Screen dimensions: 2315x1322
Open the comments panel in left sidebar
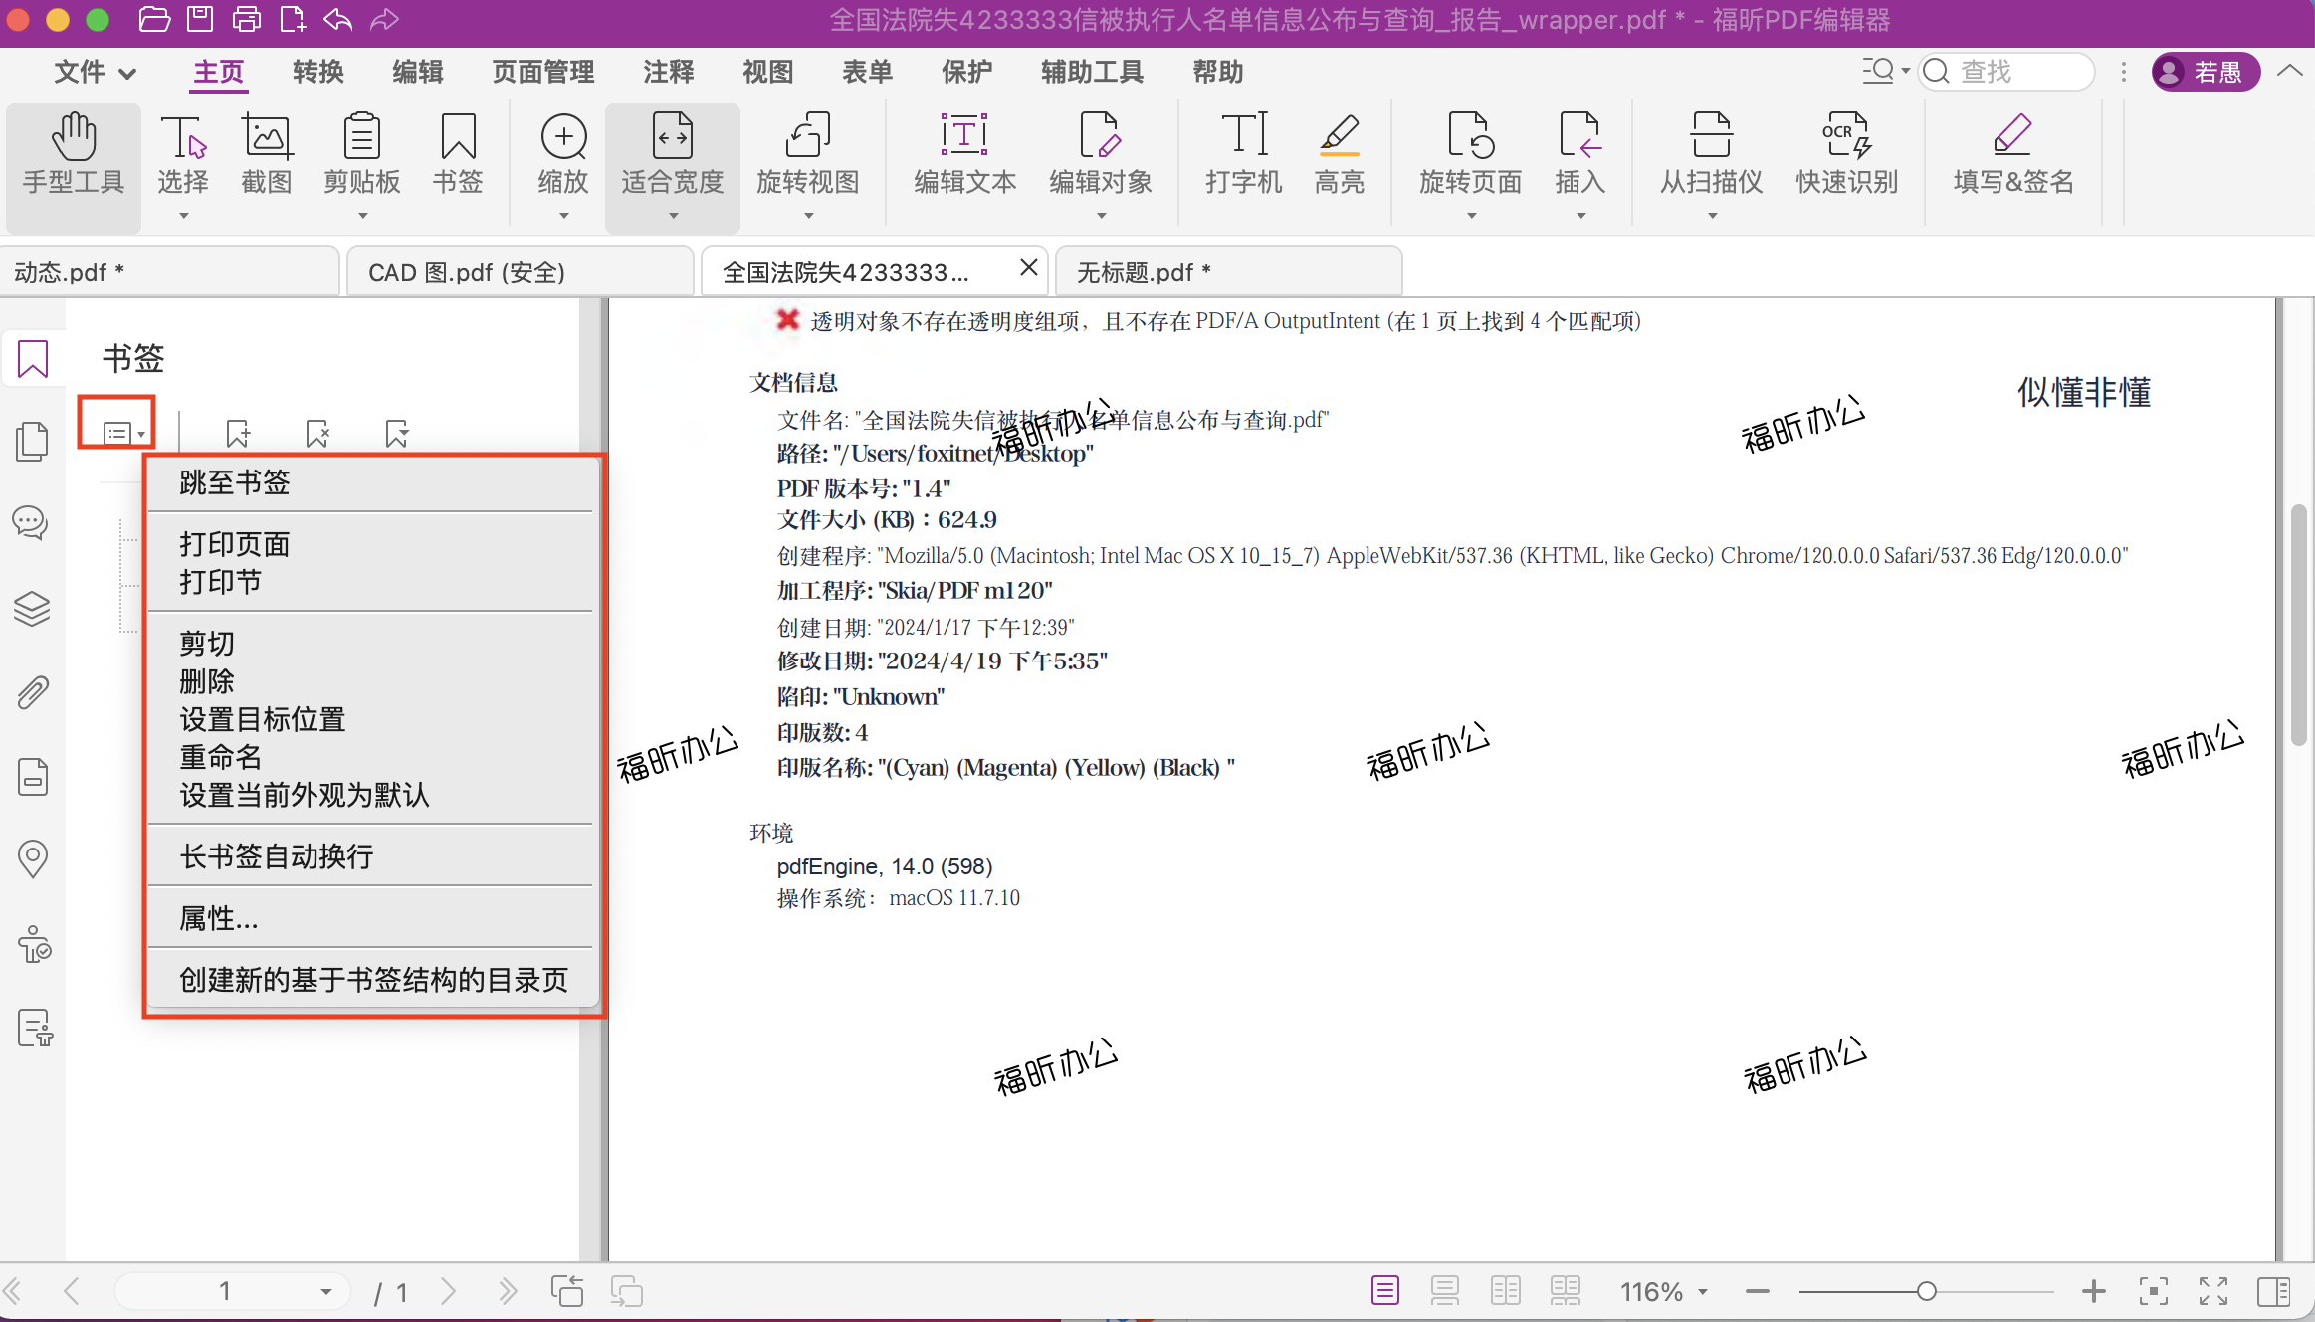tap(31, 522)
